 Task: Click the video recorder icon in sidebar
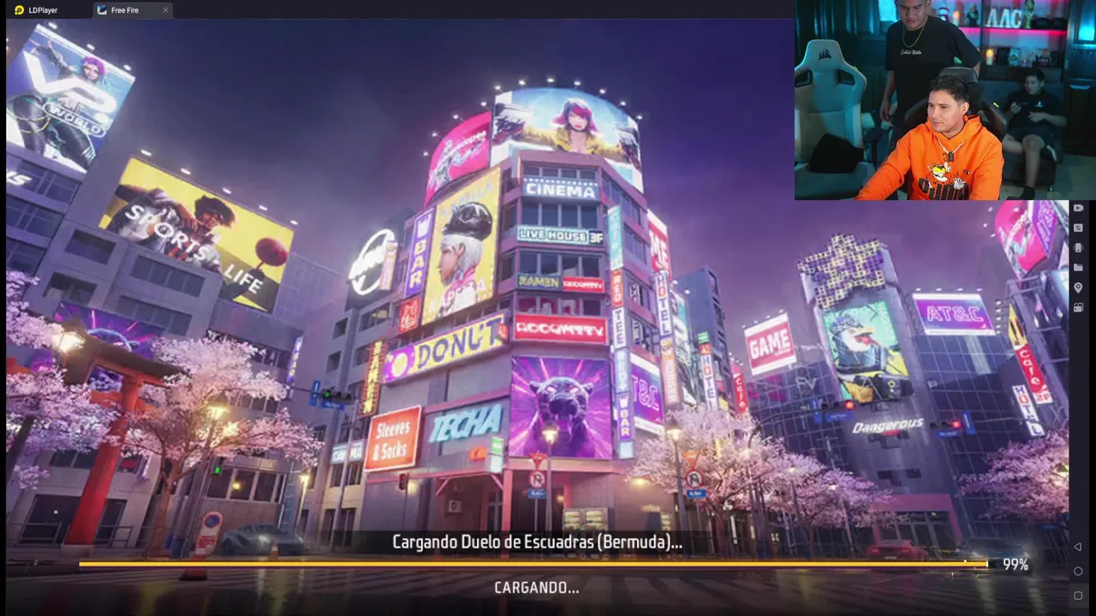pyautogui.click(x=1078, y=208)
